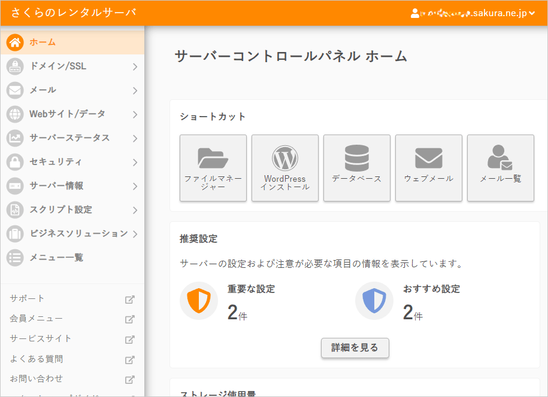Open the ファイルマネージャー folder shortcut
This screenshot has height=397, width=548.
point(213,168)
